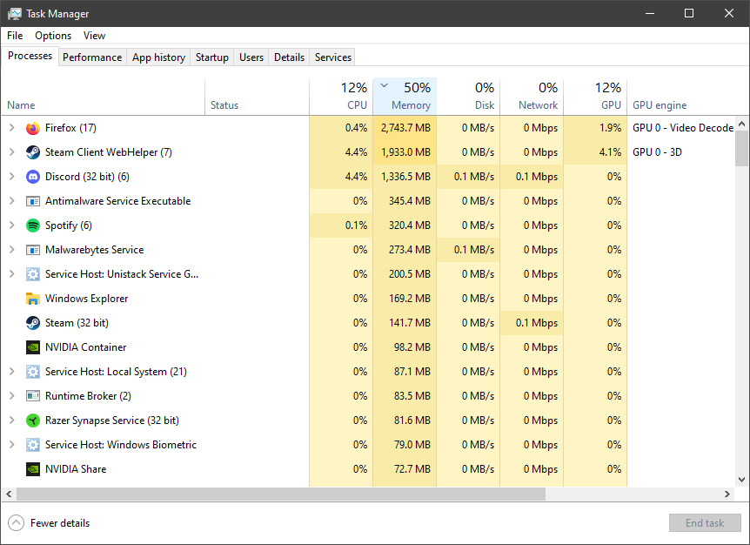Open the Startup tab

212,57
